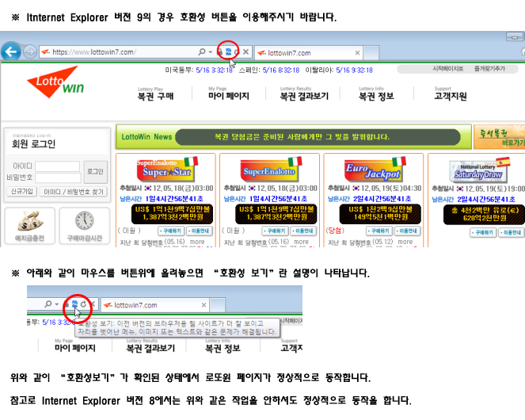Click Saturday Draw amount 4천2백만 유로
Viewport: 525px width, 420px height.
pos(485,211)
